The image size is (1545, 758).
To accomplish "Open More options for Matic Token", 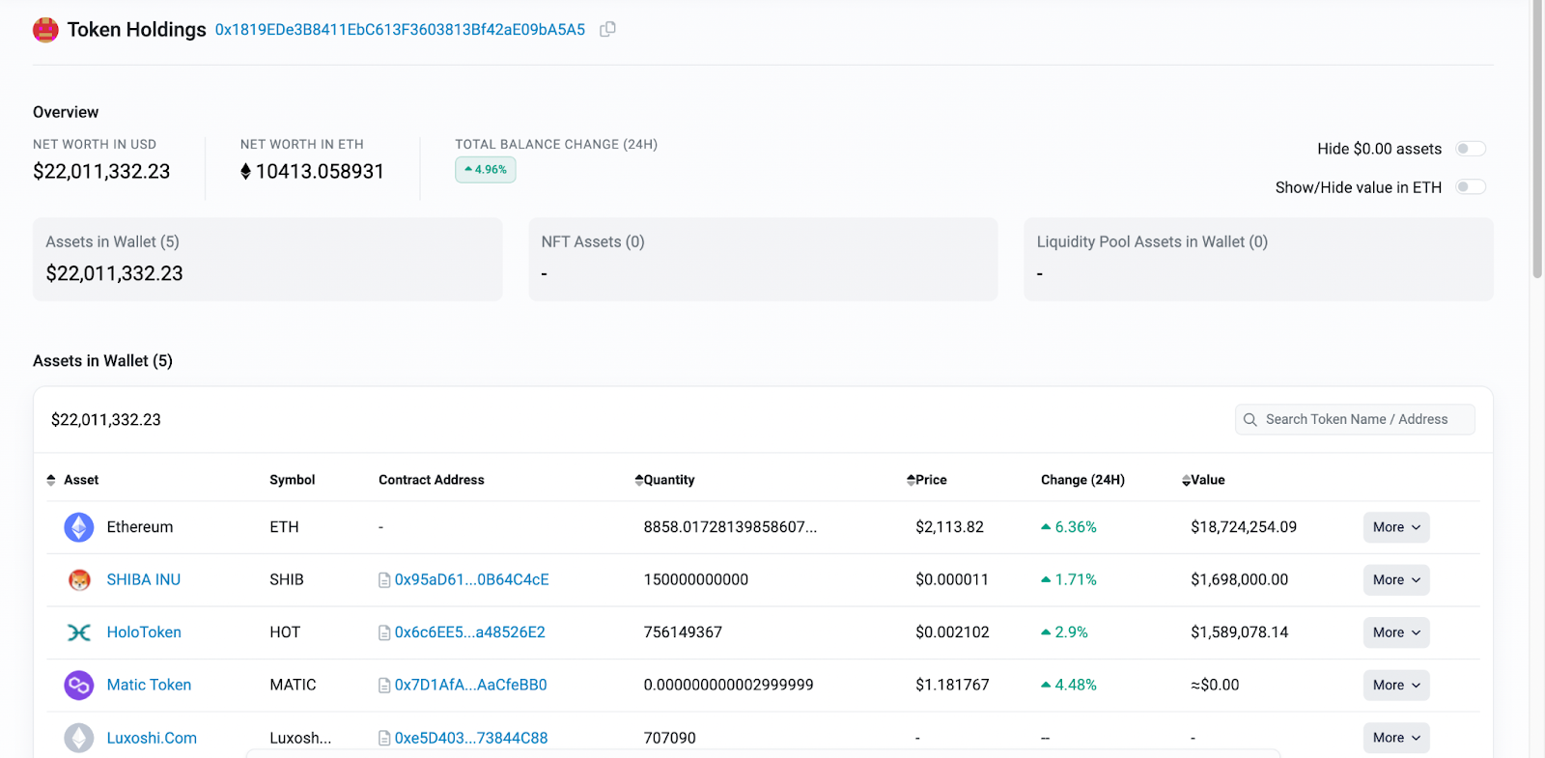I will click(x=1395, y=685).
